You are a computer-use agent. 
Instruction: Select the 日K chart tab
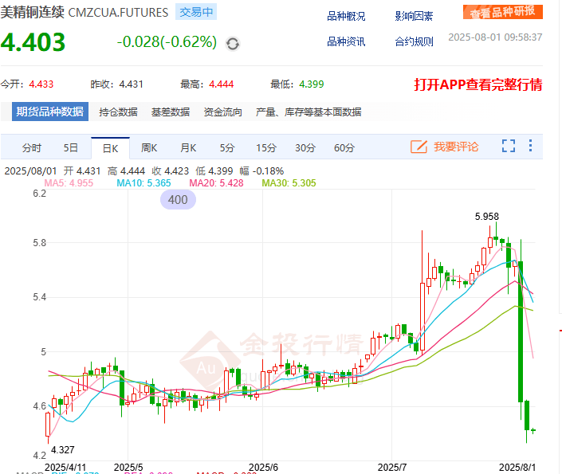[x=110, y=148]
